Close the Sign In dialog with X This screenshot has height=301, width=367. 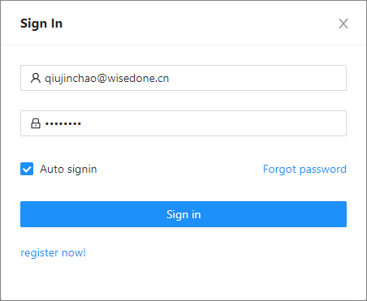coord(343,24)
